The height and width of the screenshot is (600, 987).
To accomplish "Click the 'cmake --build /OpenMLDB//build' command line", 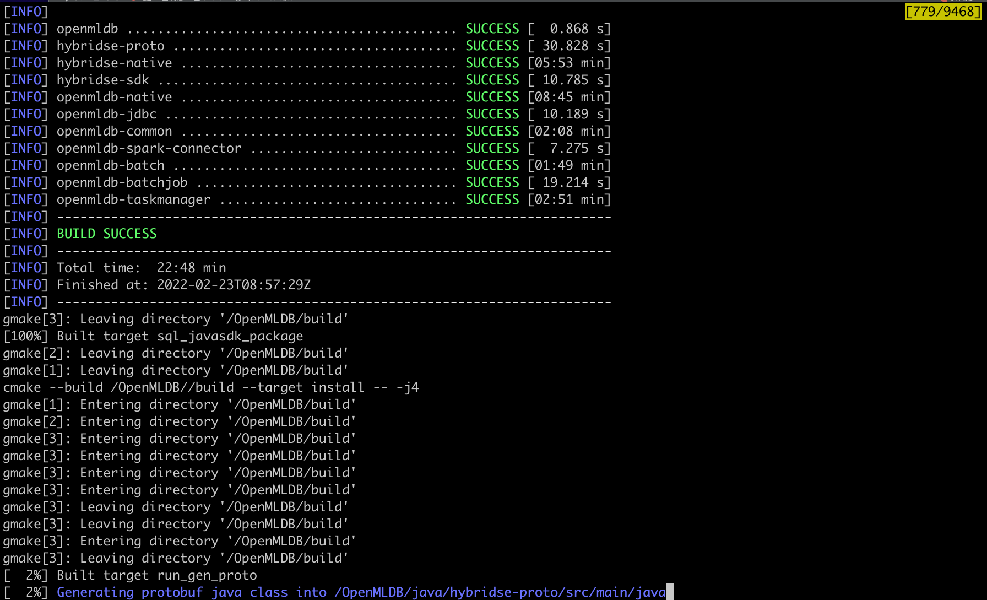I will point(211,387).
